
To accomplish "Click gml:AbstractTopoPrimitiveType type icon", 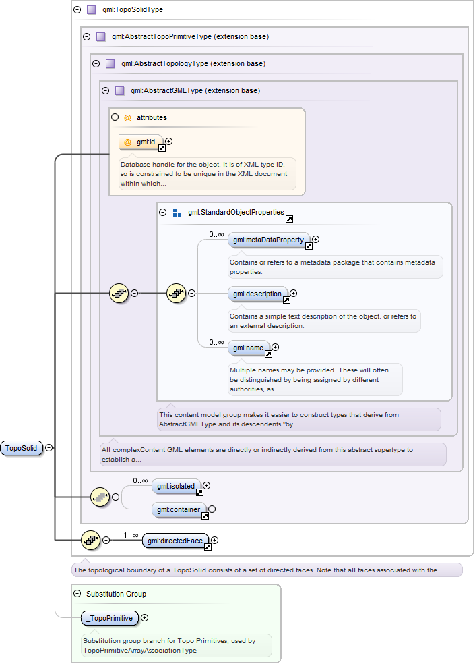I will click(x=100, y=37).
